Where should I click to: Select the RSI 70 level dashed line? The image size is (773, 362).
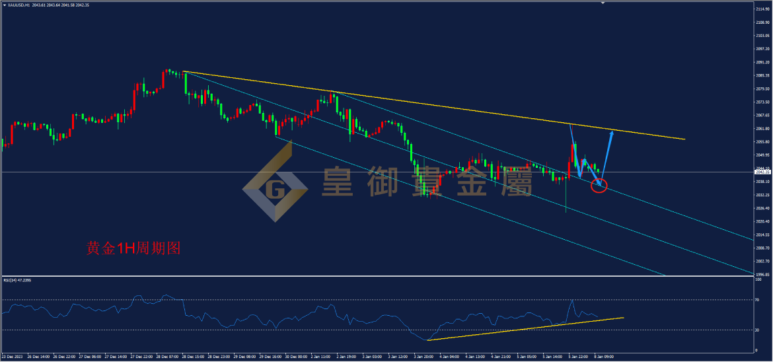377,299
